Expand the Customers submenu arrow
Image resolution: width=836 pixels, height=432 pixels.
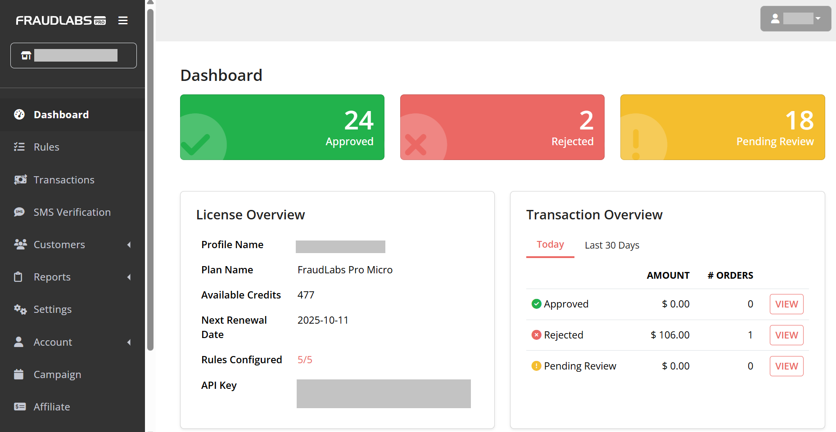tap(129, 245)
